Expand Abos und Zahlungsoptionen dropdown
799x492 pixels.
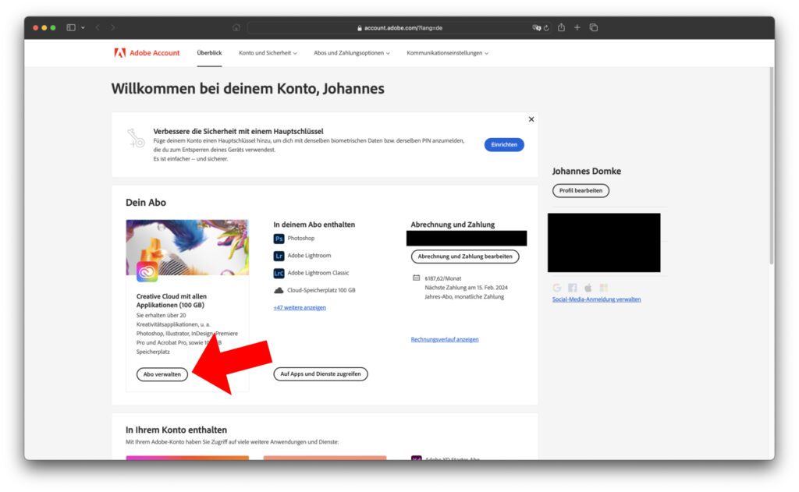click(x=351, y=53)
